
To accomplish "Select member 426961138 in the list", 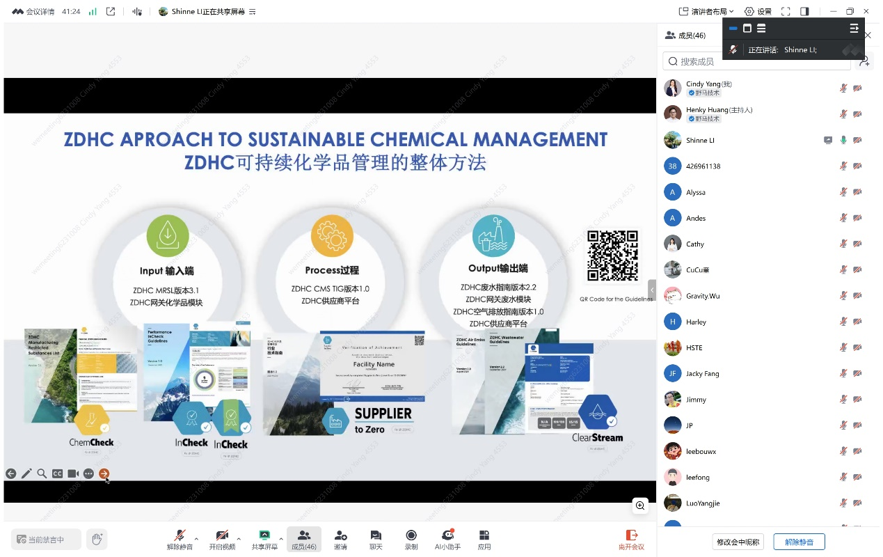I will pyautogui.click(x=769, y=166).
